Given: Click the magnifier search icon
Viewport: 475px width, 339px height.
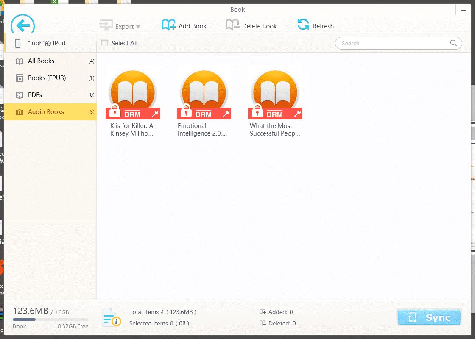Looking at the screenshot, I should [x=453, y=43].
